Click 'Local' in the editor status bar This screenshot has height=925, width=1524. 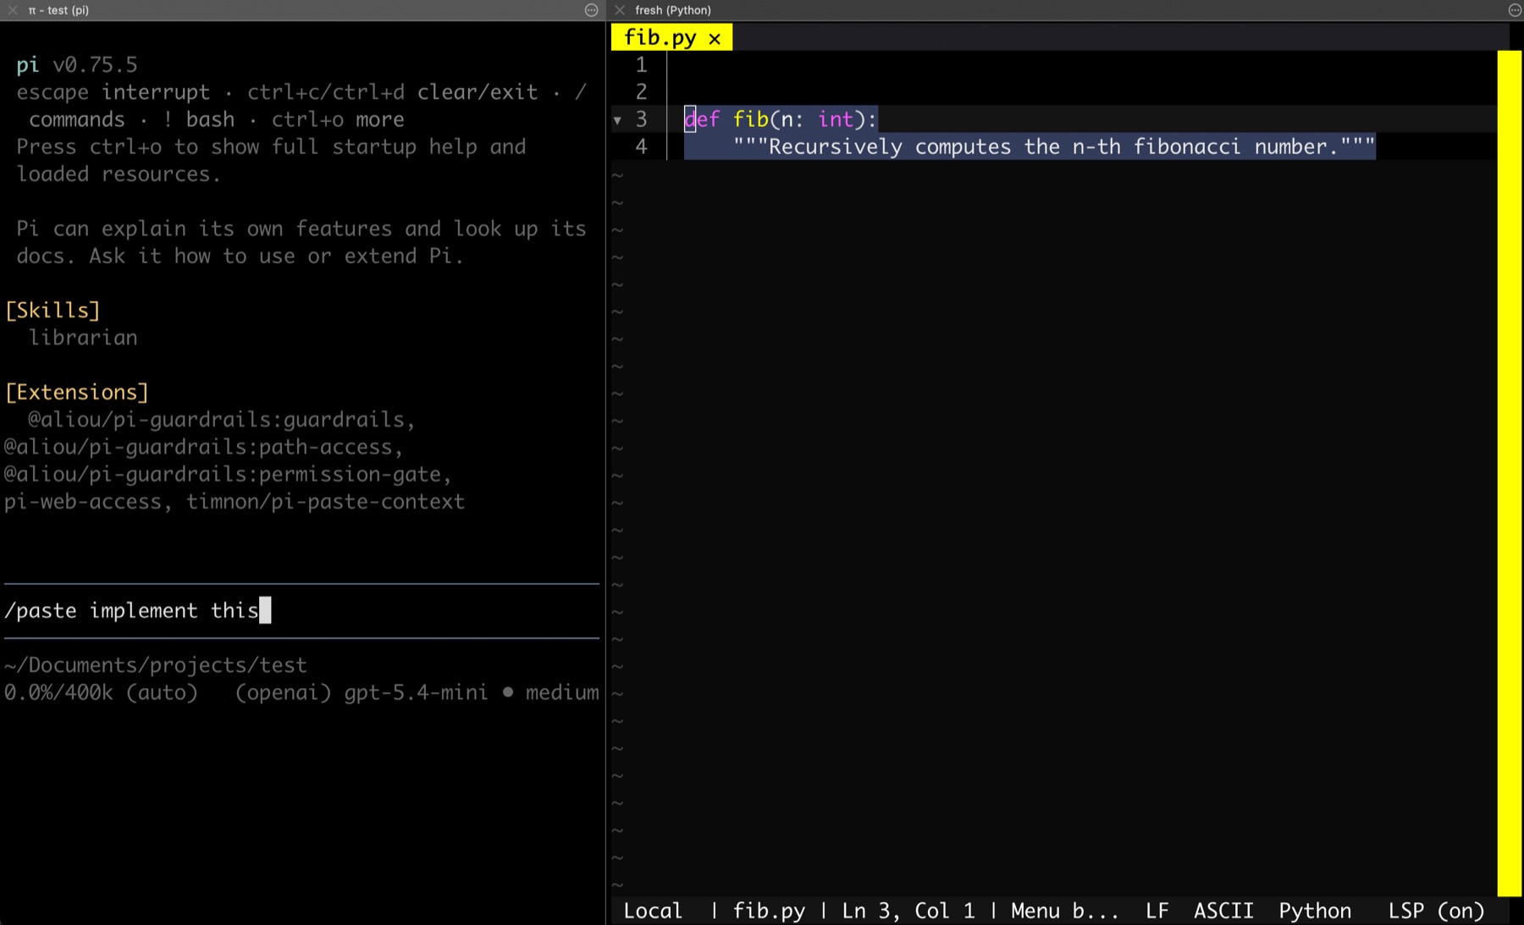653,911
